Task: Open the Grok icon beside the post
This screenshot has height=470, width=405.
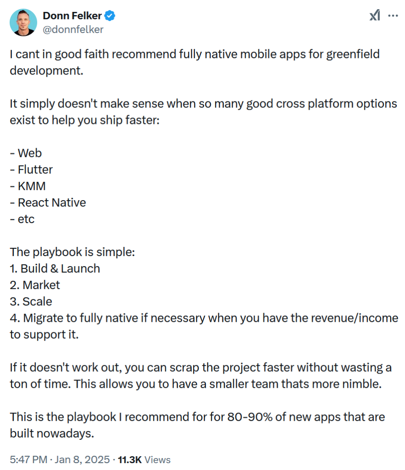Action: 375,15
